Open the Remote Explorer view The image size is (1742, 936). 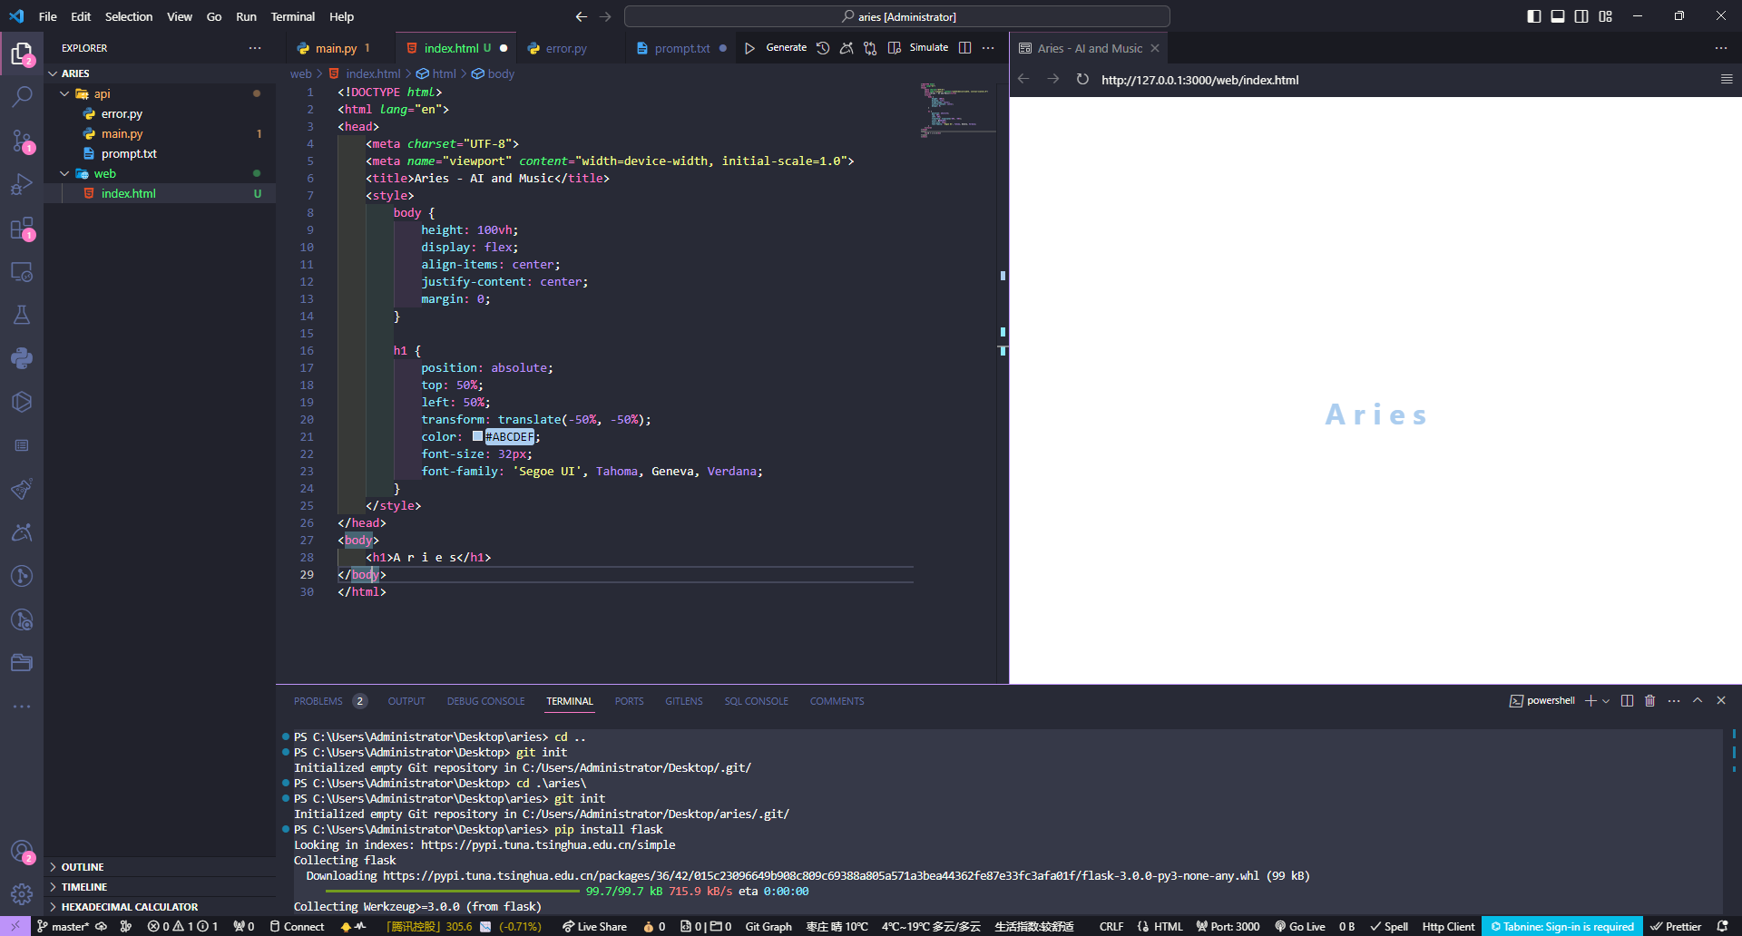point(22,271)
